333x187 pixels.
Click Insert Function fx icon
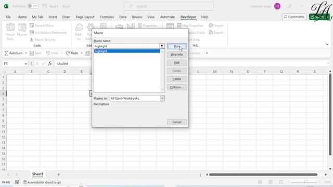(50, 63)
